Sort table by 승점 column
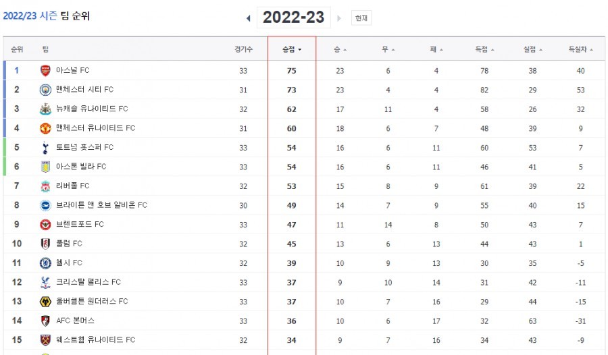 292,49
